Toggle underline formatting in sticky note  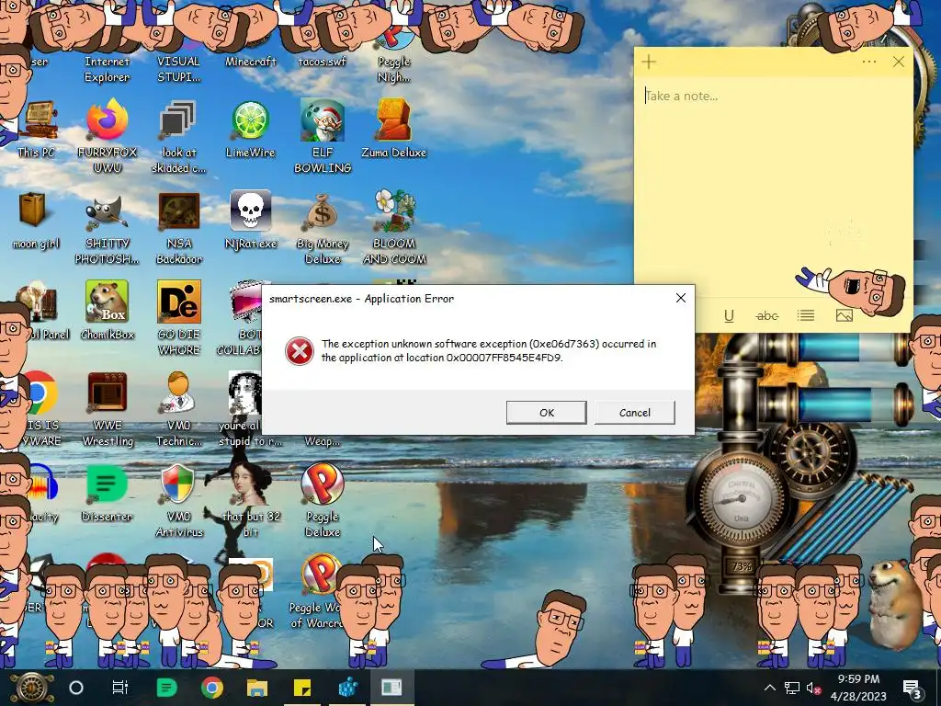click(x=729, y=316)
